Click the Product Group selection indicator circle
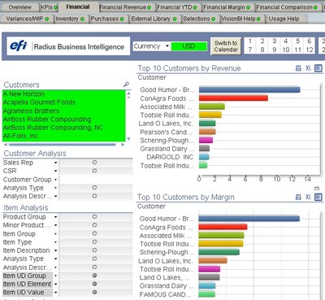 click(x=94, y=217)
